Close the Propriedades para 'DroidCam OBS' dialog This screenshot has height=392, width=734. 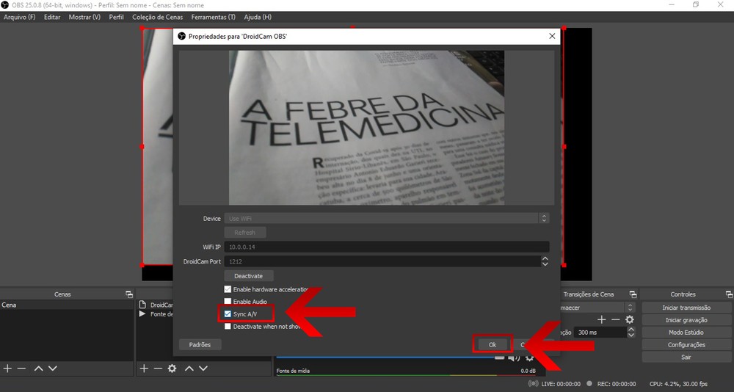(552, 36)
